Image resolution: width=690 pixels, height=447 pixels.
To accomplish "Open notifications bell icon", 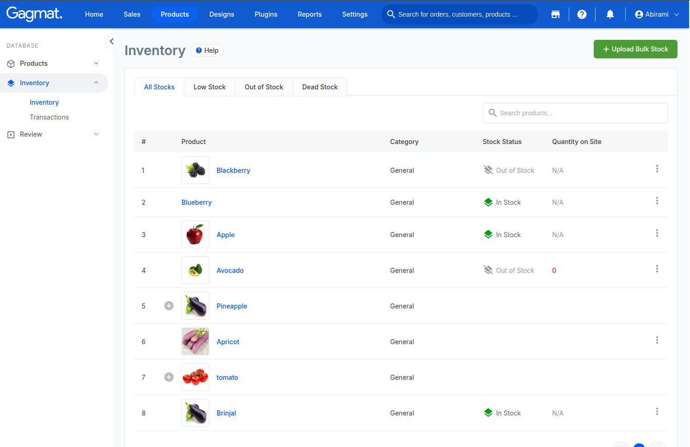I will tap(610, 14).
